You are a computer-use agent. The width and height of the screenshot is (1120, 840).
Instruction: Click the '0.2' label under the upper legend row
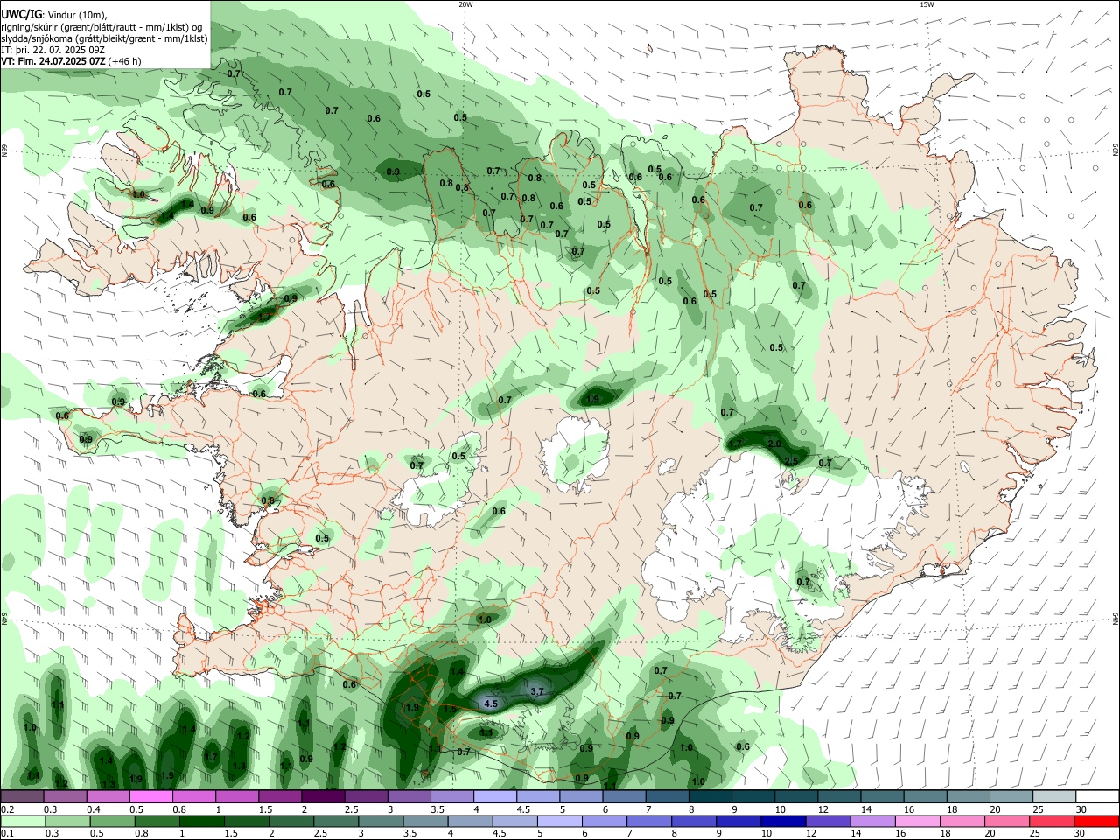click(7, 809)
